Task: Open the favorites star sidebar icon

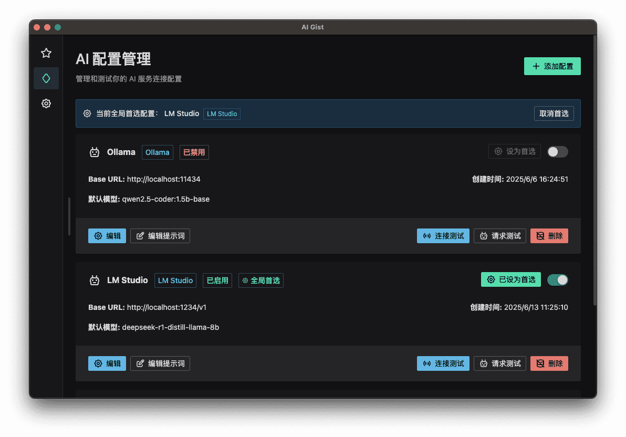Action: pyautogui.click(x=46, y=53)
